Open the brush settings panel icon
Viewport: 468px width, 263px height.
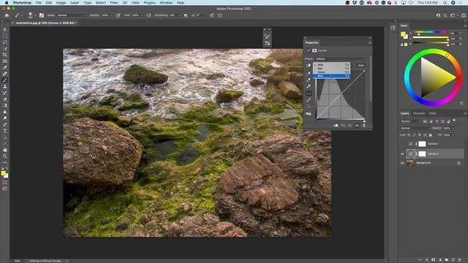pyautogui.click(x=42, y=15)
